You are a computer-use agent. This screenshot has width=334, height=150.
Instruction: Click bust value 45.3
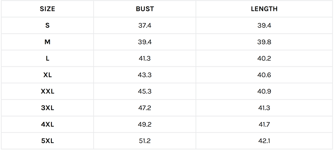click(145, 91)
